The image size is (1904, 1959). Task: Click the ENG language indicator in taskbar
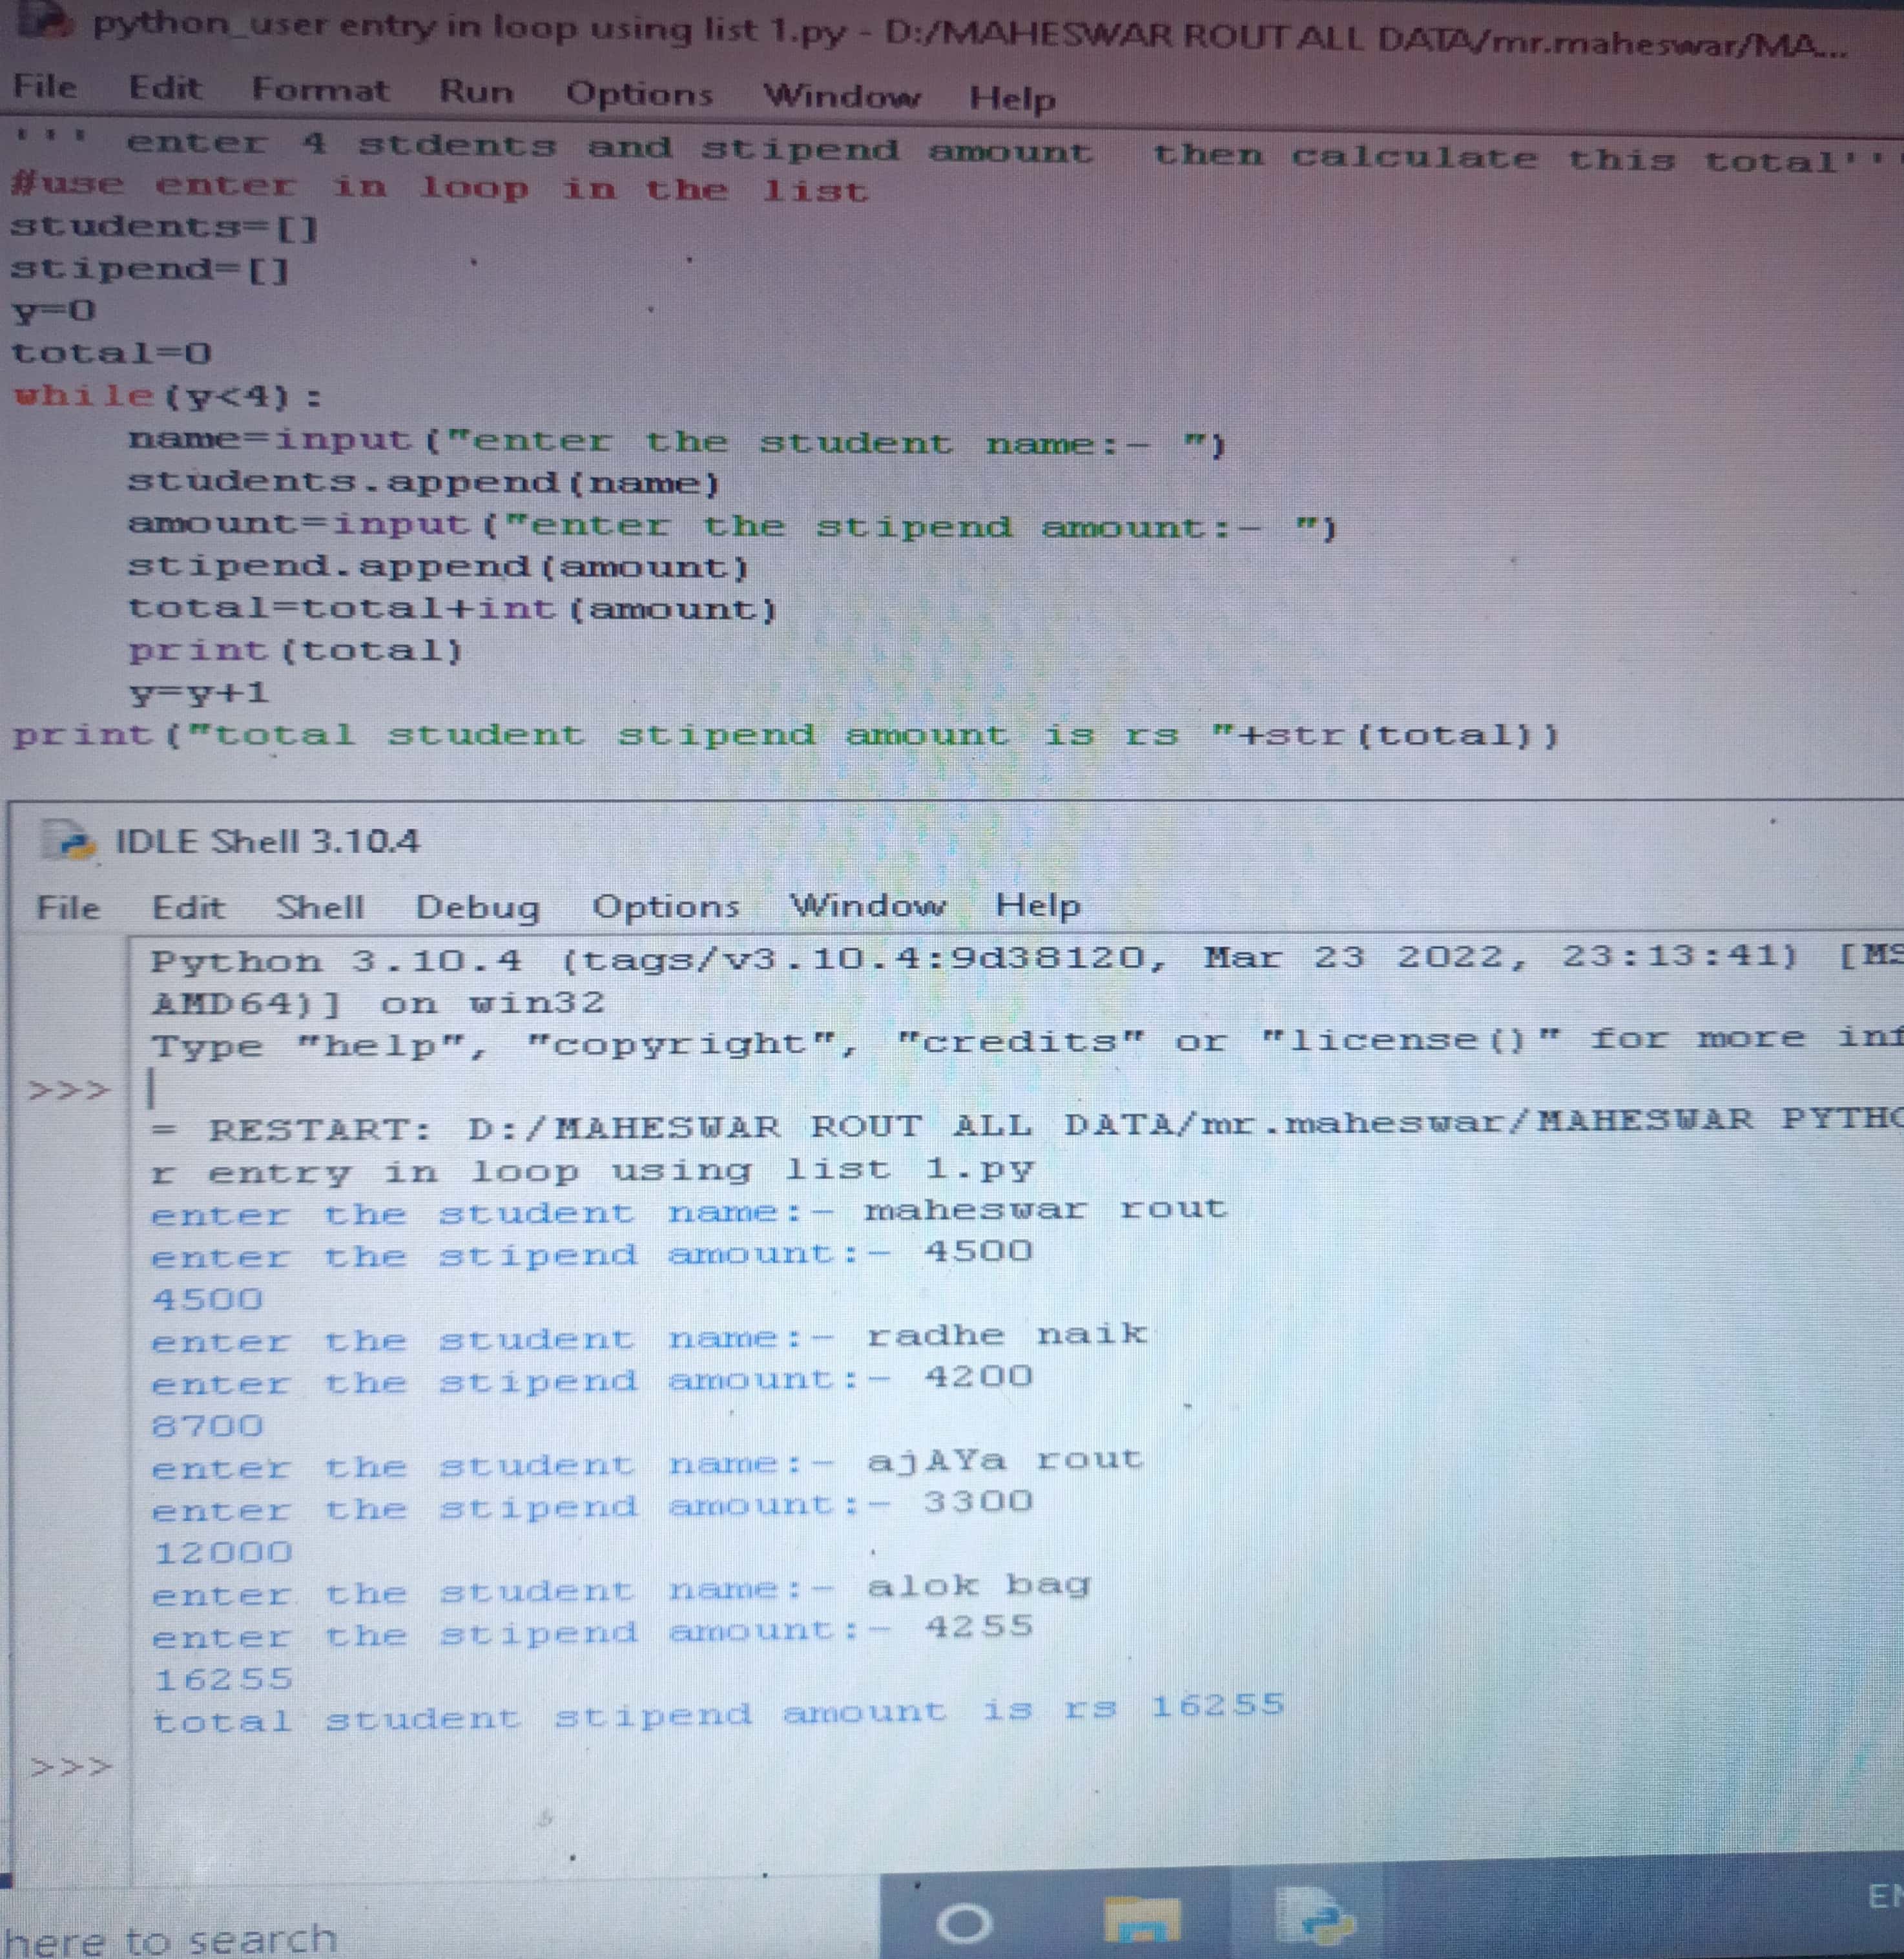1886,1896
